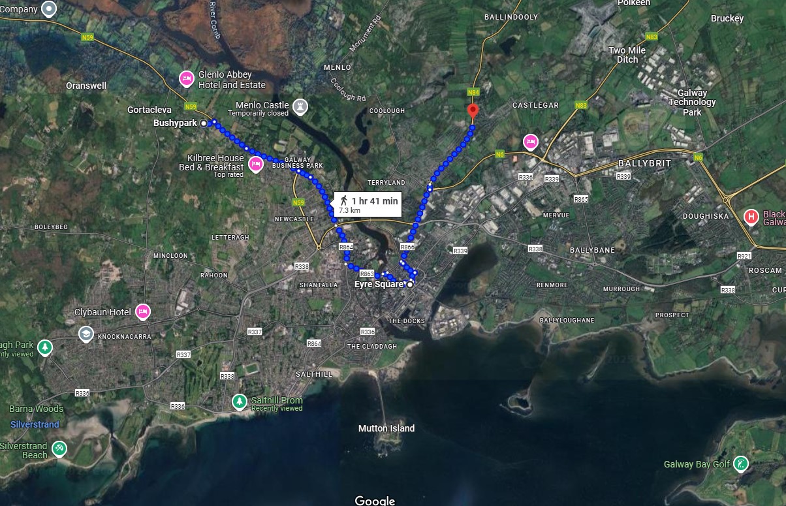
Task: Select the pink hotel icon near Castlegar
Action: coord(531,142)
